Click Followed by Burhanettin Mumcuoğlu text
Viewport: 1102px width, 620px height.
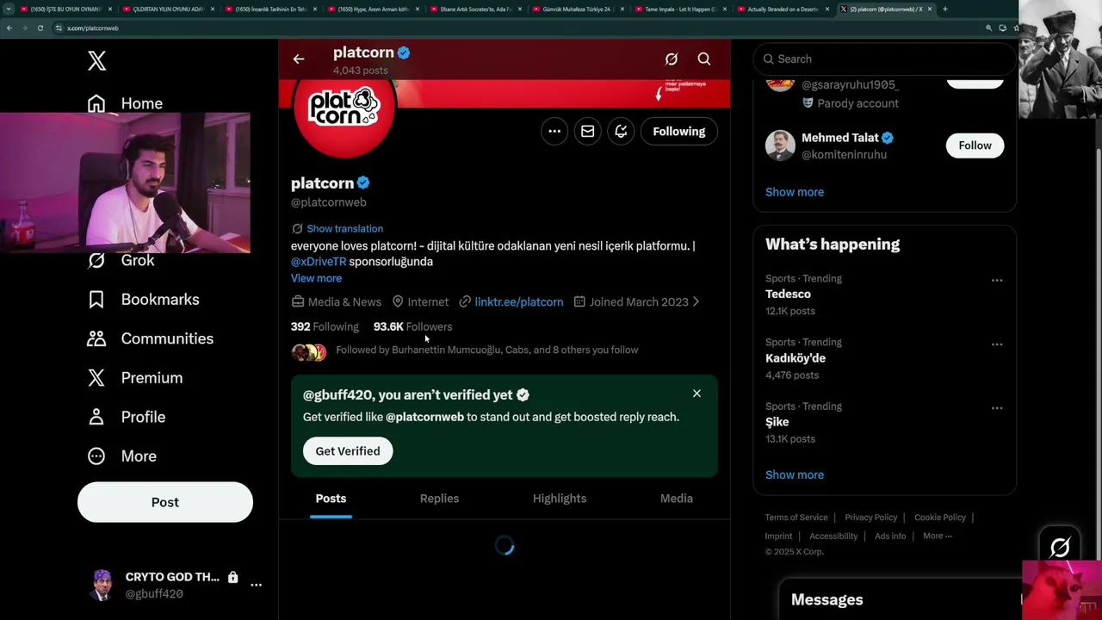tap(486, 350)
